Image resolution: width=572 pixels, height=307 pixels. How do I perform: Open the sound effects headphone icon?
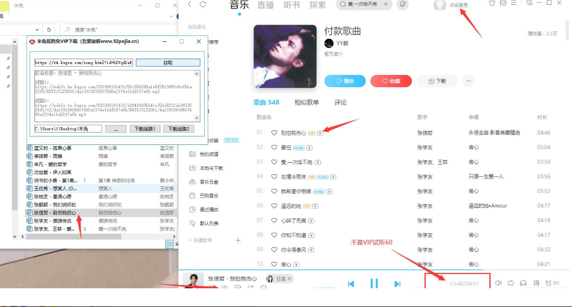[x=523, y=283]
